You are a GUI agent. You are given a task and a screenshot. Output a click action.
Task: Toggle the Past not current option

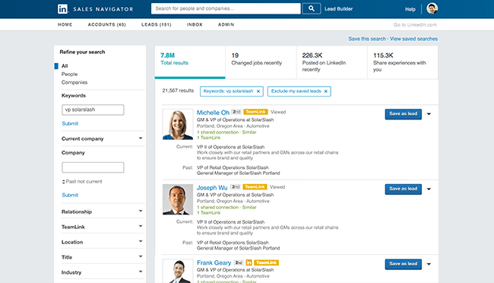(82, 181)
